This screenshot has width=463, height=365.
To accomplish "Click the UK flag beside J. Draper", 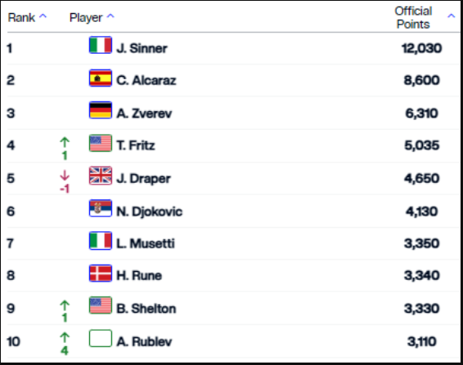I will [x=101, y=176].
